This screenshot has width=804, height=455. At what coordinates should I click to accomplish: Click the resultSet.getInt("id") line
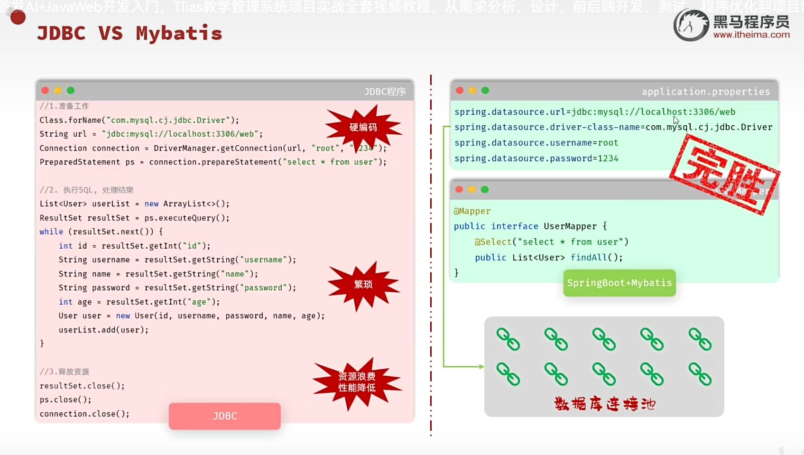click(x=134, y=246)
